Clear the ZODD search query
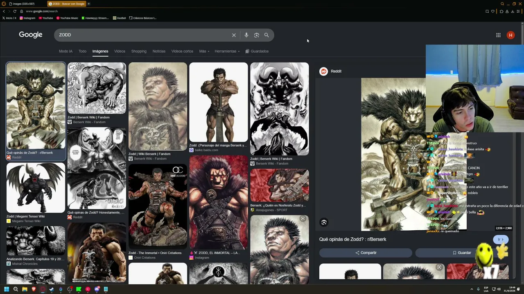This screenshot has width=524, height=294. click(234, 35)
